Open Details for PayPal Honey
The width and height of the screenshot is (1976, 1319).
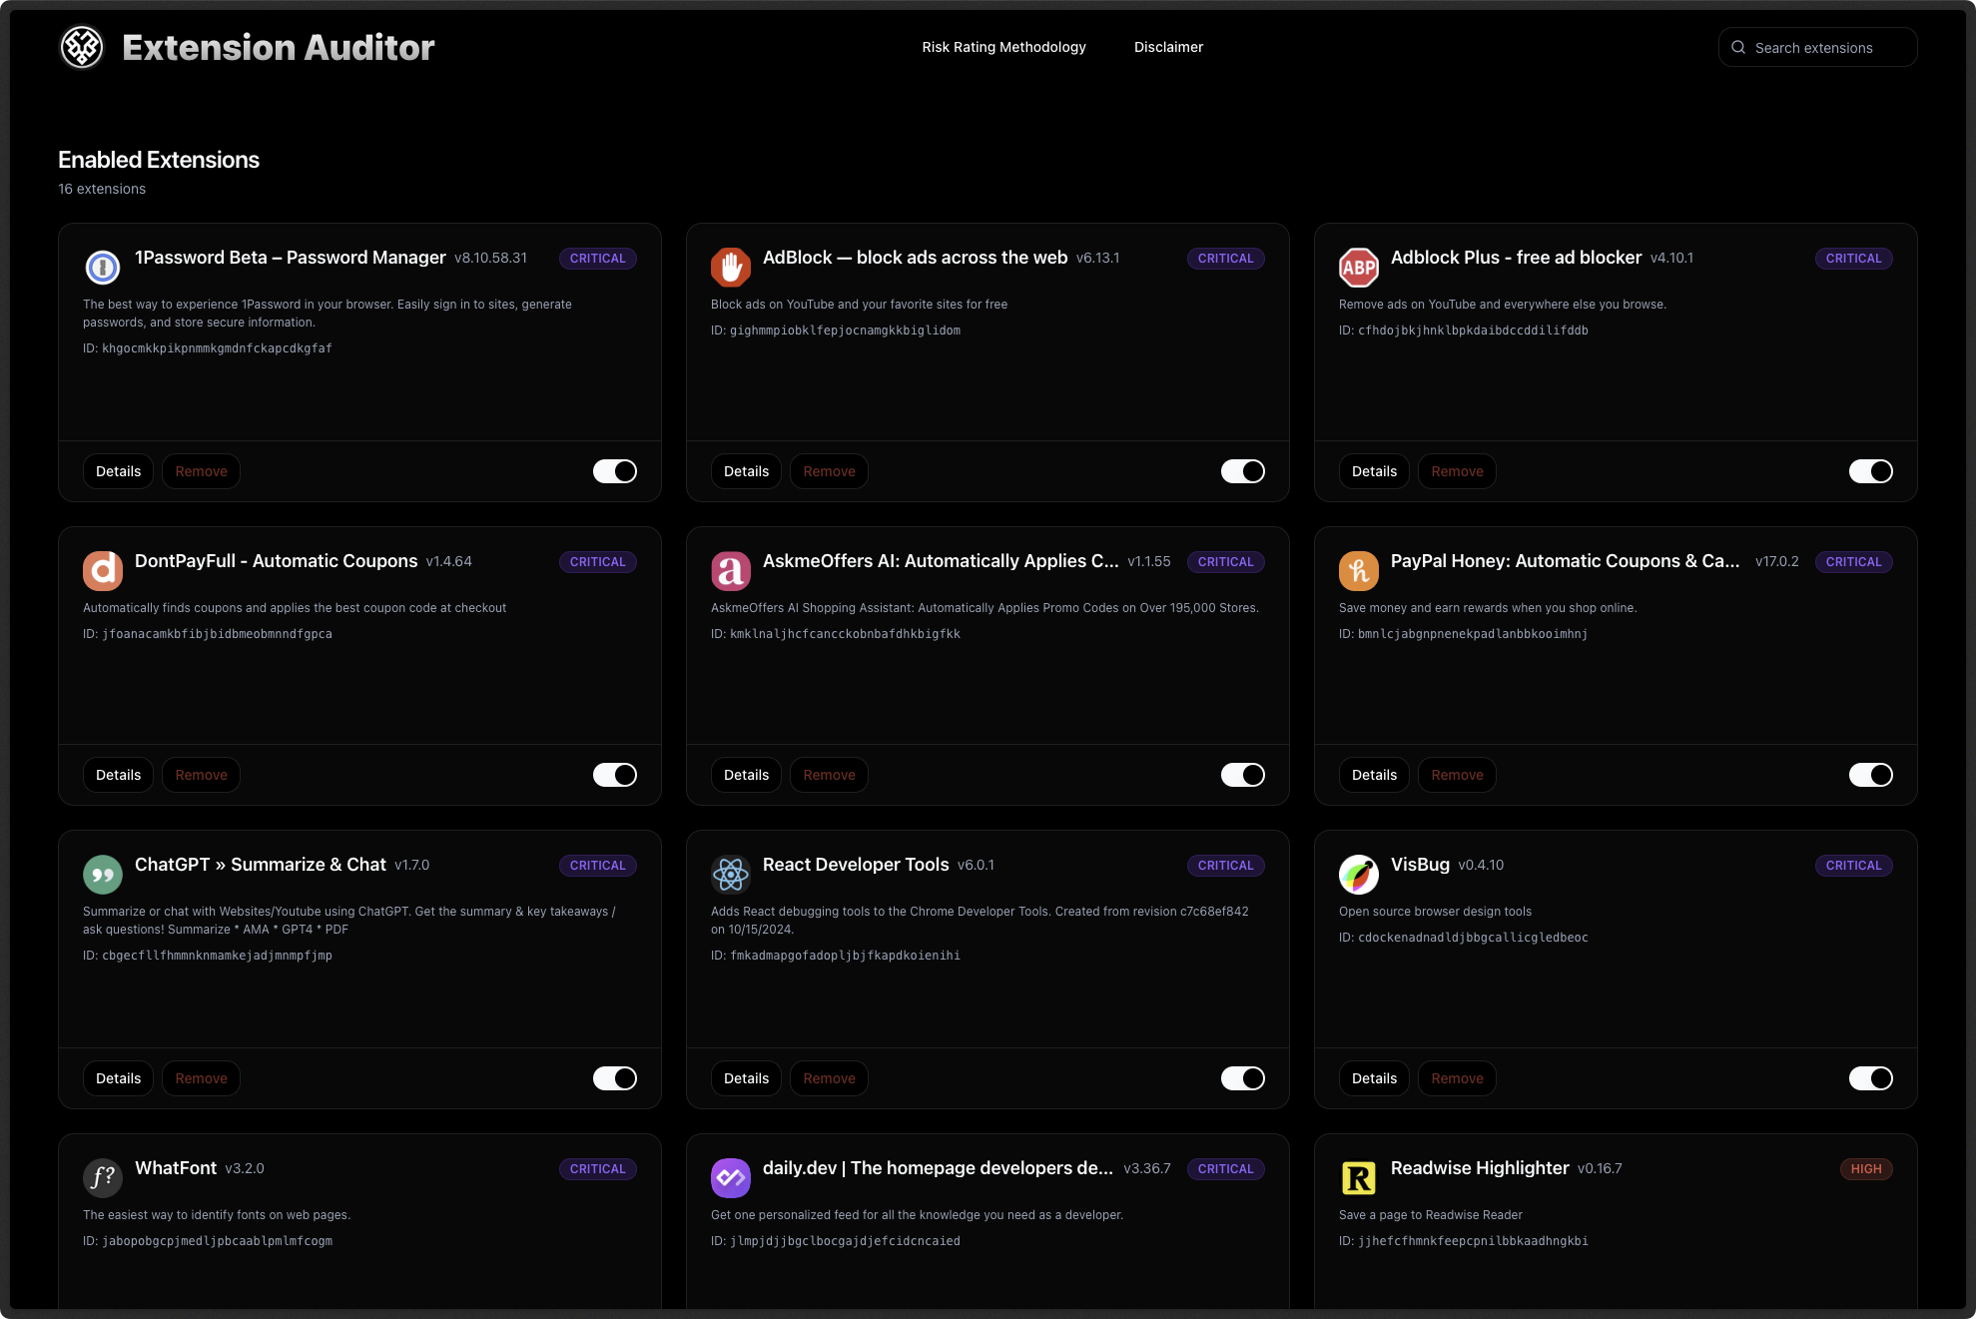(1374, 775)
